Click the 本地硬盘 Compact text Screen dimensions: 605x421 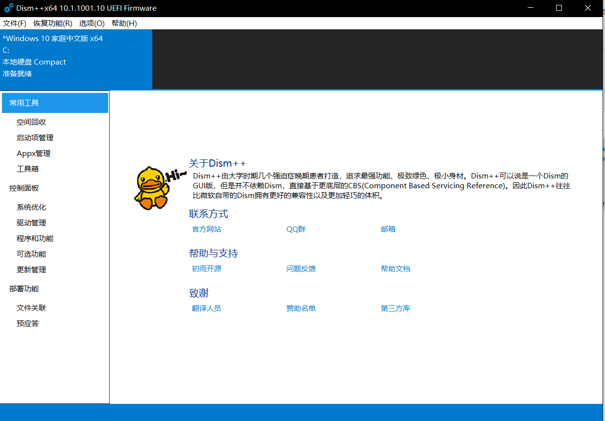coord(34,62)
